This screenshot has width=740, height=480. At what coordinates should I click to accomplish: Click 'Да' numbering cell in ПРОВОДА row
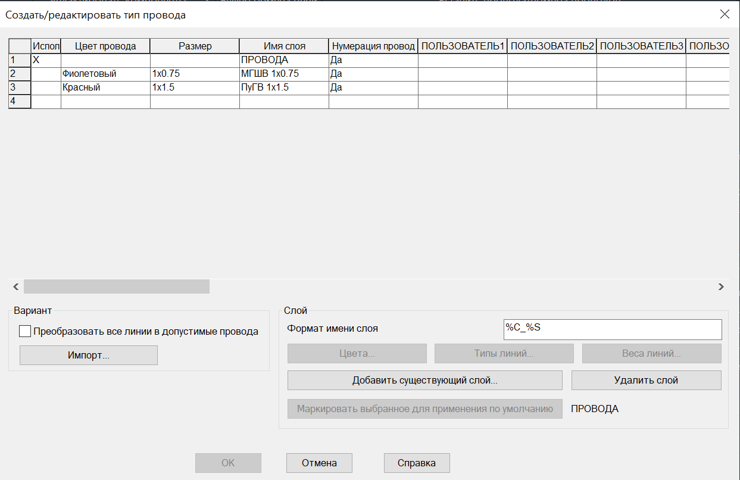tap(373, 60)
